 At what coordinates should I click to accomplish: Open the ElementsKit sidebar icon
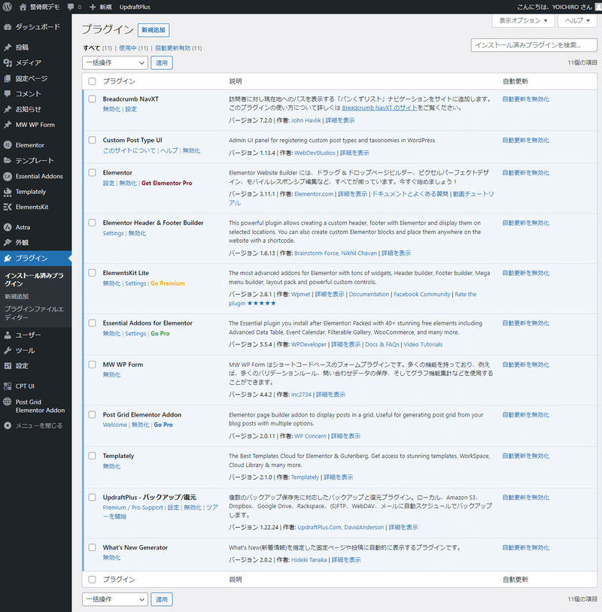[8, 207]
